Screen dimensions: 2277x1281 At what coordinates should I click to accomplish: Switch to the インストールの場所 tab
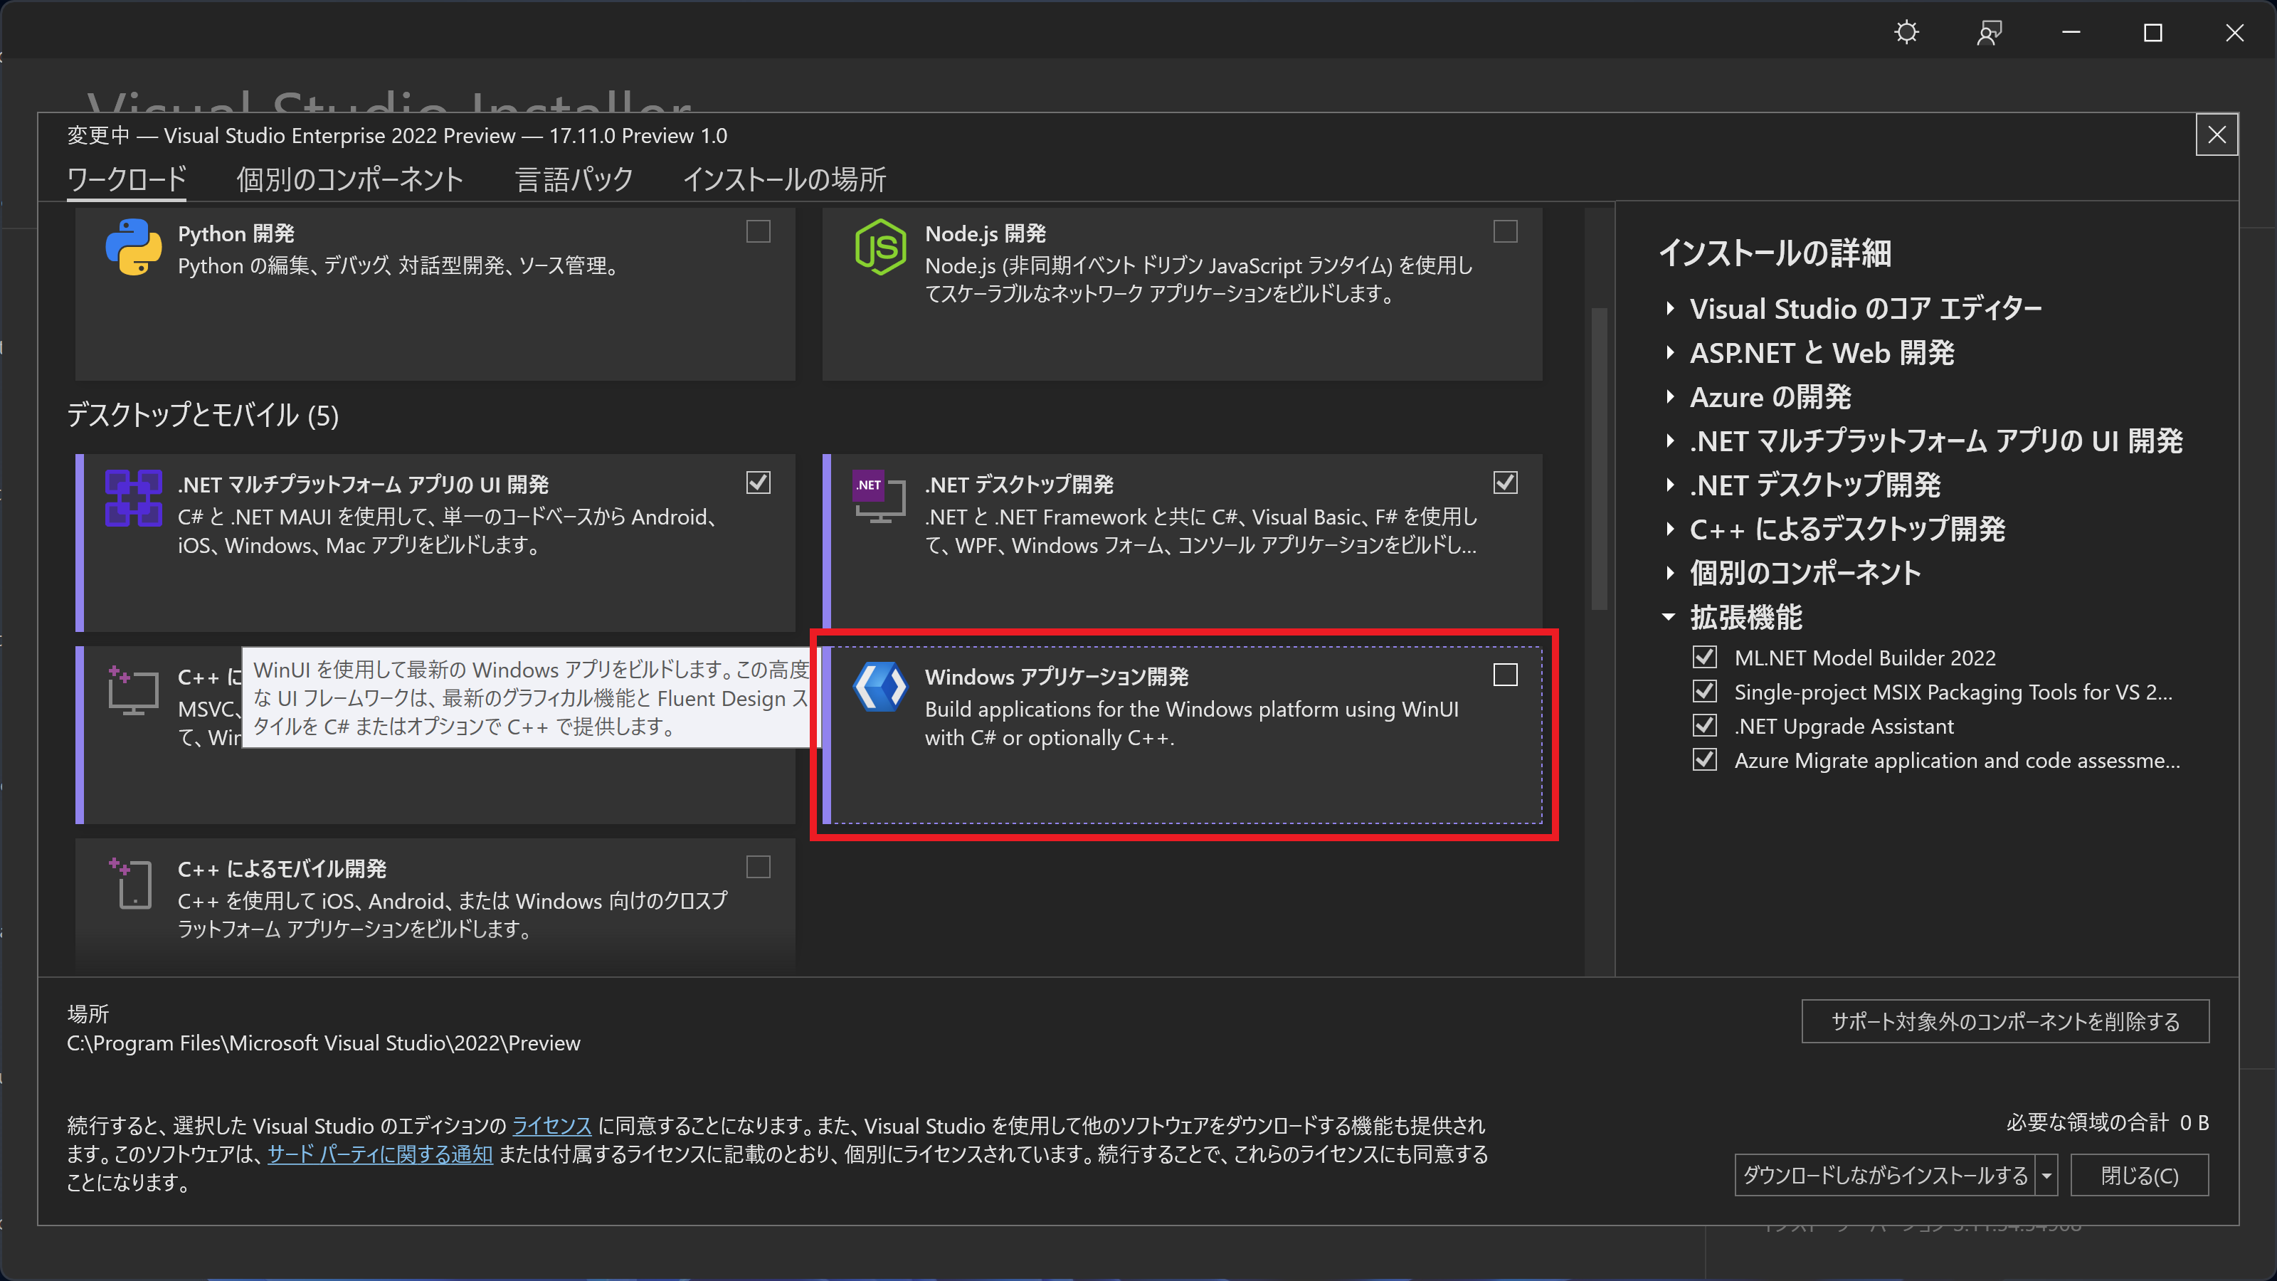tap(785, 179)
